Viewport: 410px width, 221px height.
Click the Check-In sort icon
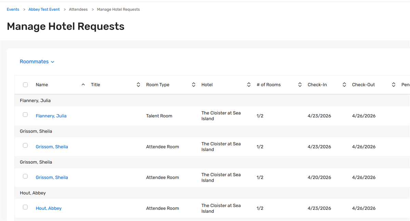pyautogui.click(x=344, y=85)
